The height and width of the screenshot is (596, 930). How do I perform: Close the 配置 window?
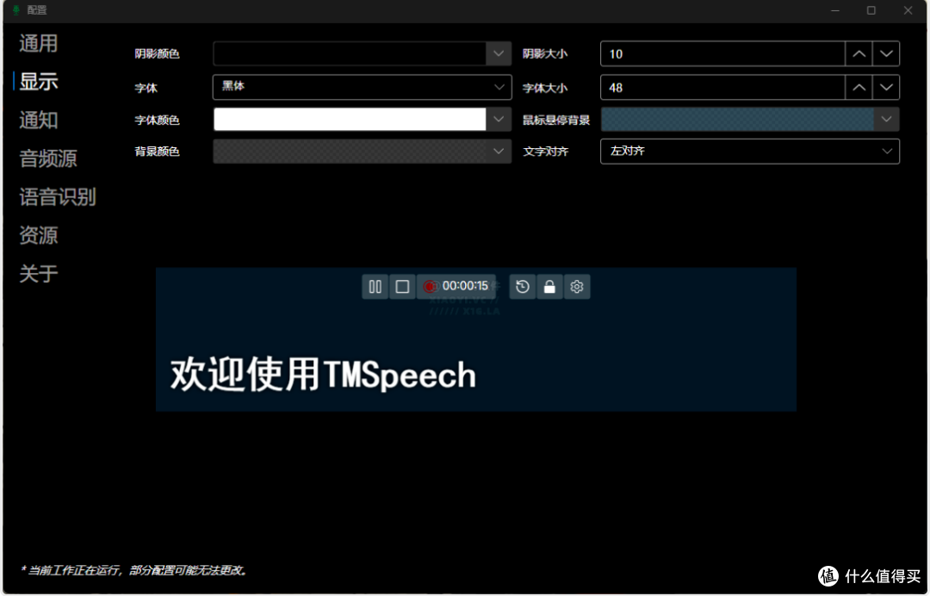click(908, 10)
